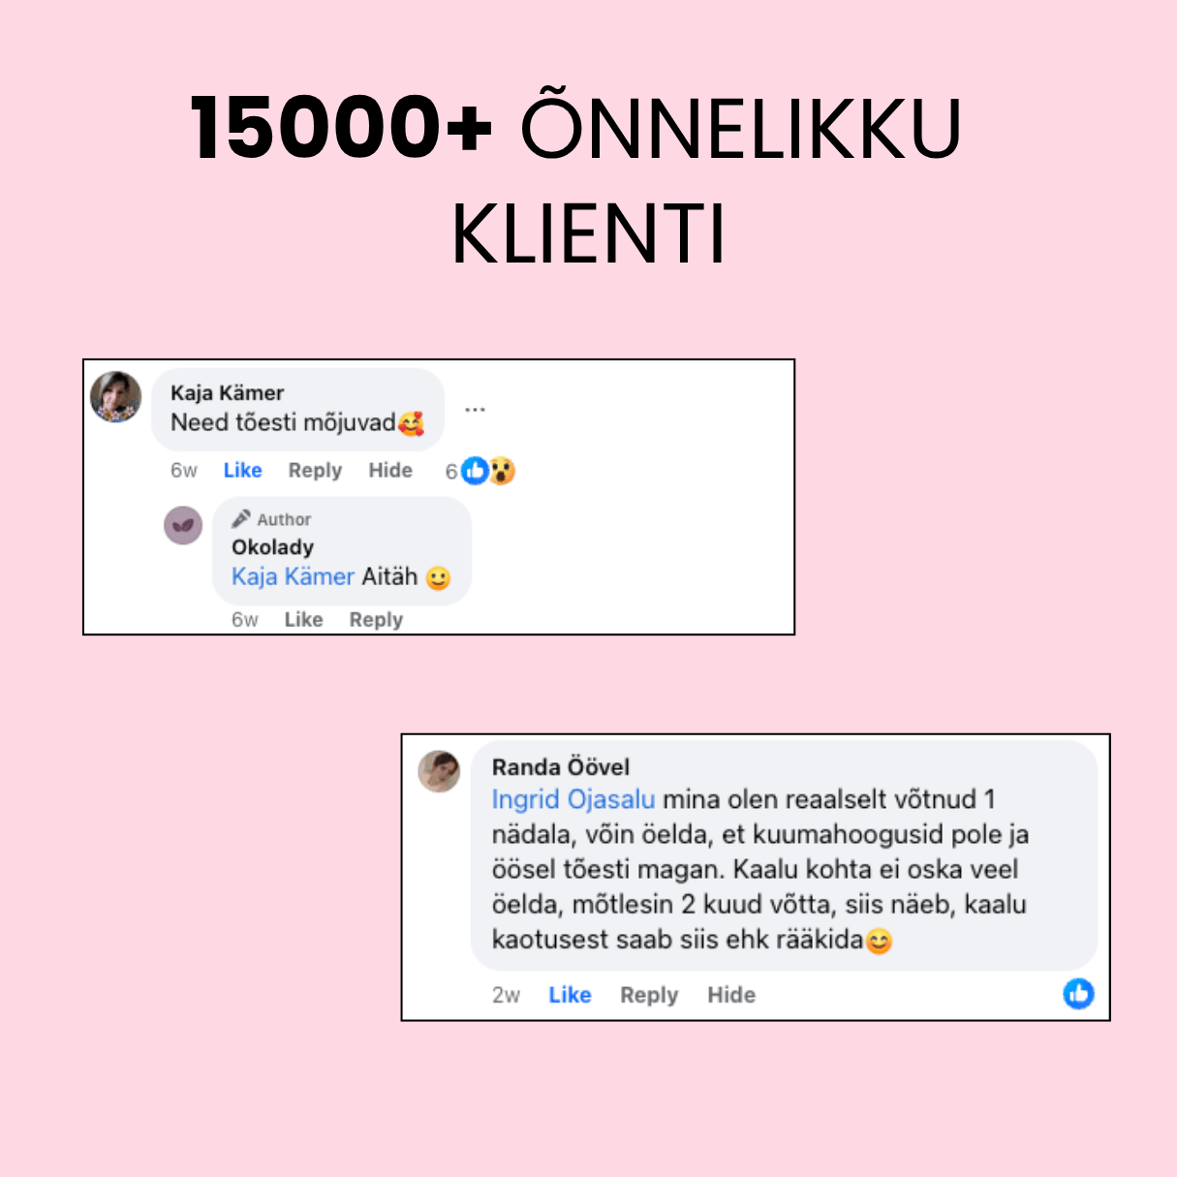
Task: Open the tagged Kaja Kämer mention link
Action: [x=293, y=576]
